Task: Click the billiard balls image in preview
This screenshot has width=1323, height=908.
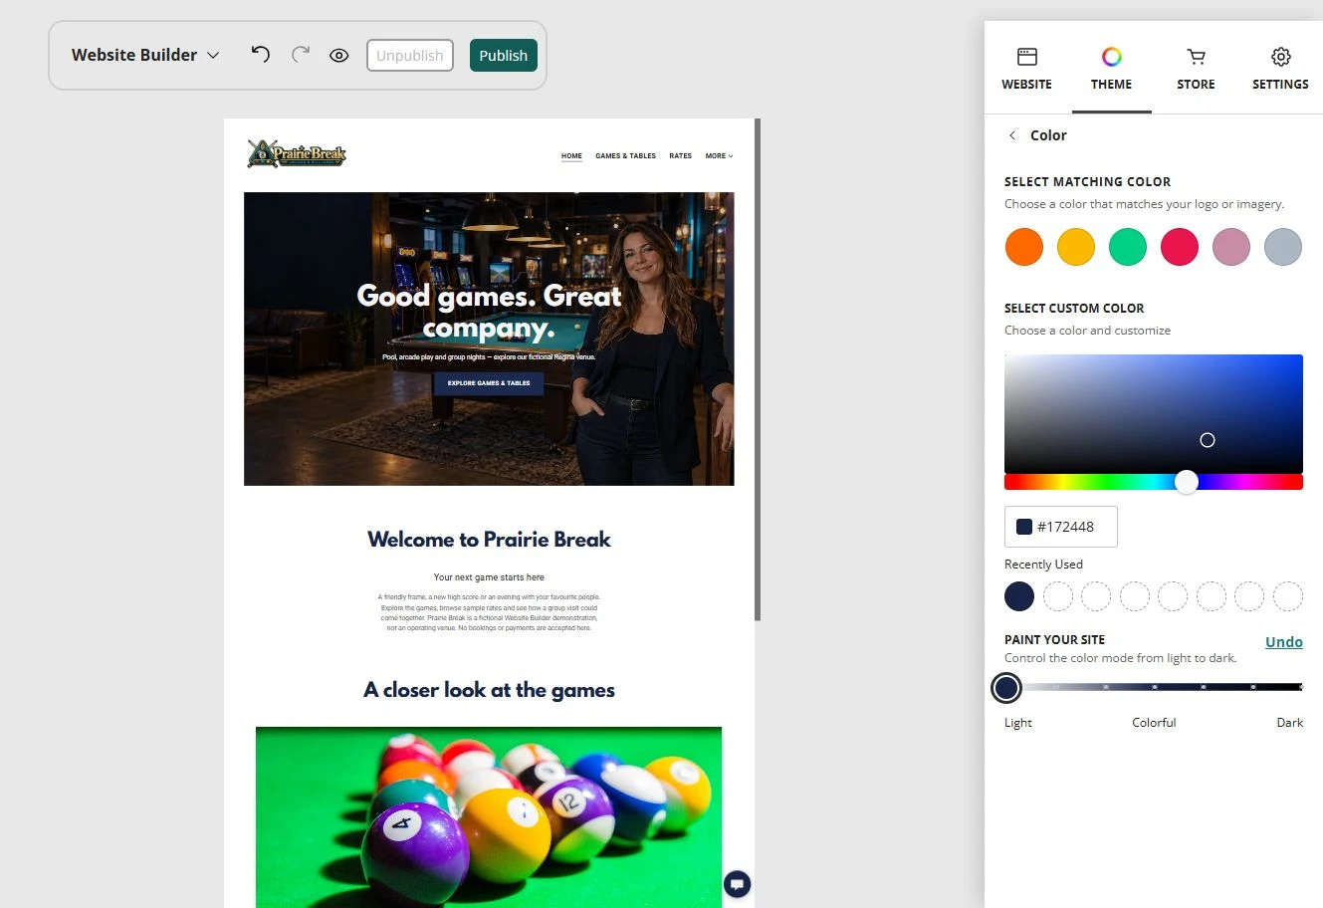Action: click(489, 817)
